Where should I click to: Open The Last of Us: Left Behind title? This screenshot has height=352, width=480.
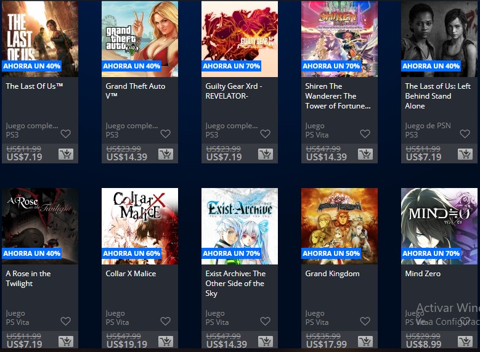[x=437, y=96]
